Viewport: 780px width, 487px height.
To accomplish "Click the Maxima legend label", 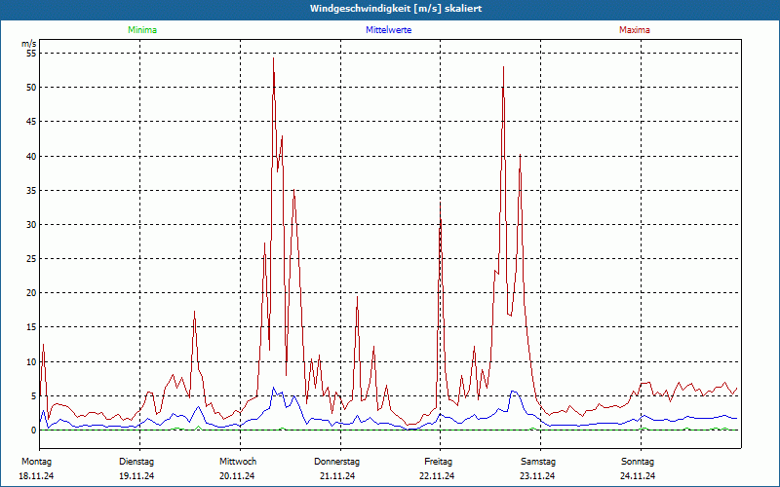I will click(x=635, y=30).
